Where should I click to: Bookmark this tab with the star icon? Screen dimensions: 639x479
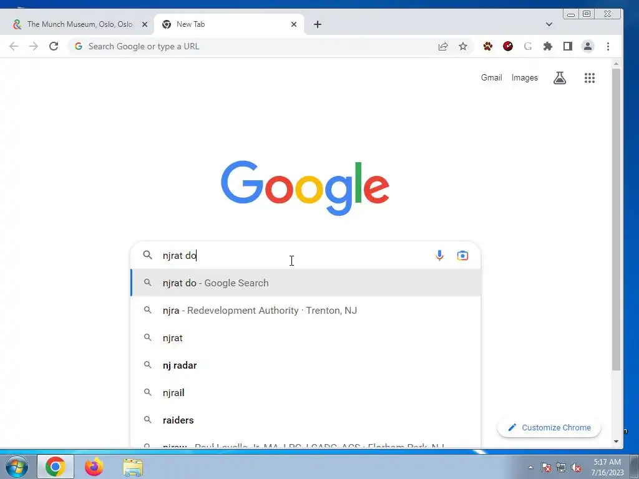[463, 46]
